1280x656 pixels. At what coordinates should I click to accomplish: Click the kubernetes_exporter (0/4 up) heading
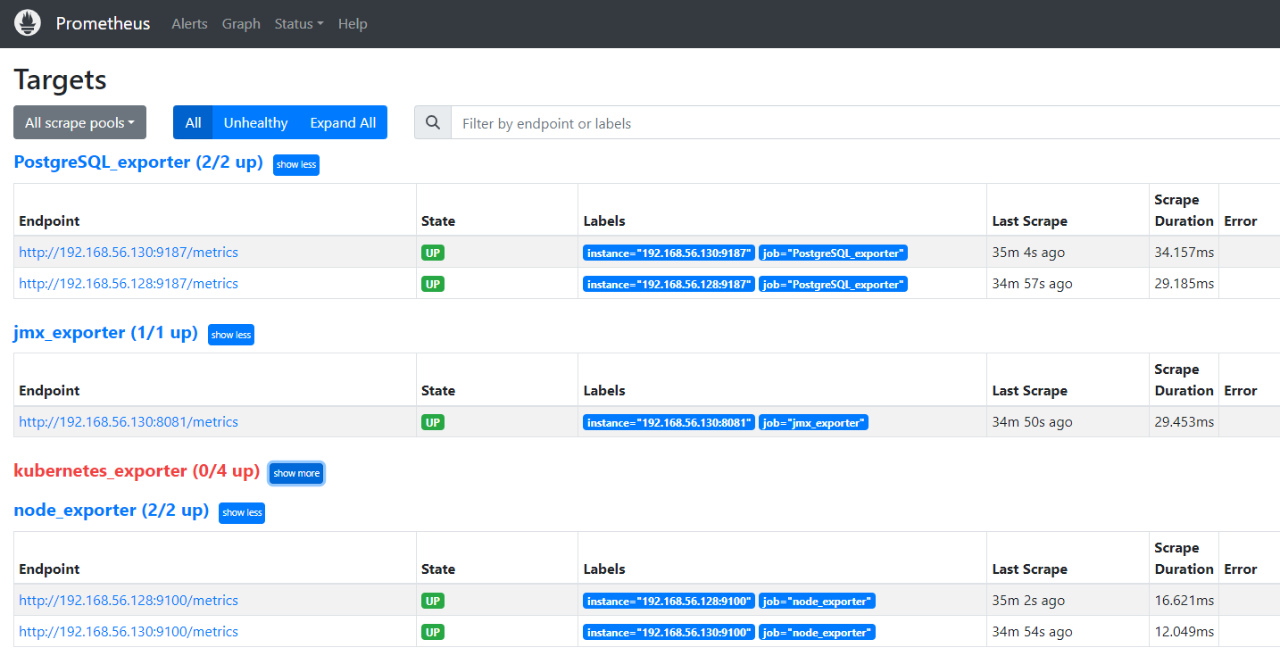pyautogui.click(x=137, y=470)
